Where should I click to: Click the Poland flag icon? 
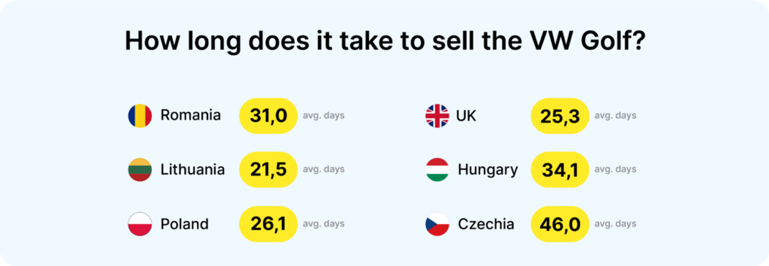point(140,224)
